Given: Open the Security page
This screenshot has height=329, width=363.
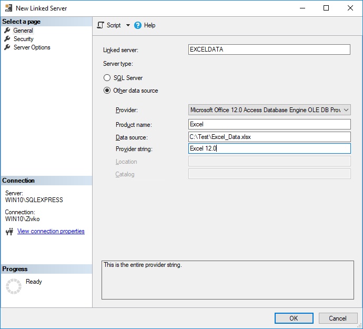Looking at the screenshot, I should (x=23, y=39).
